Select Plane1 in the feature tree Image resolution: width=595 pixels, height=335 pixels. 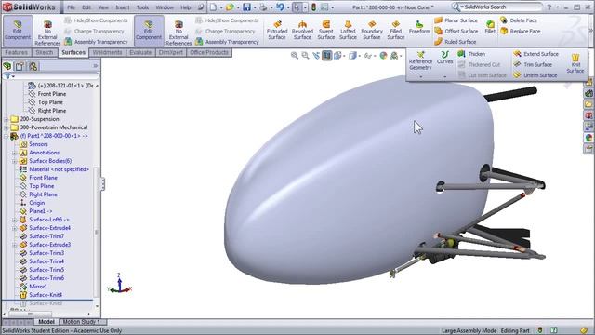click(36, 211)
